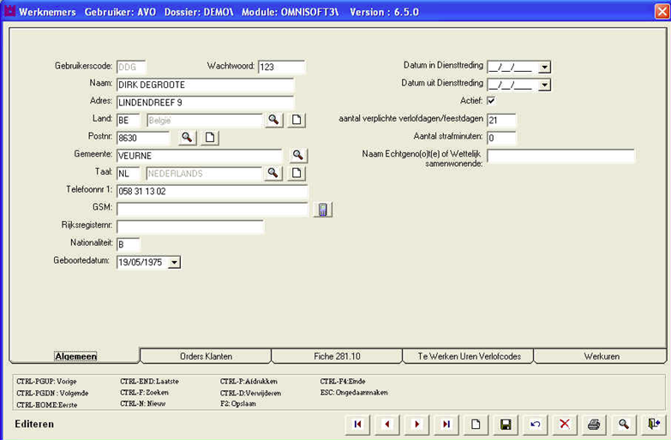
Task: Exit the form with the door icon
Action: point(654,424)
